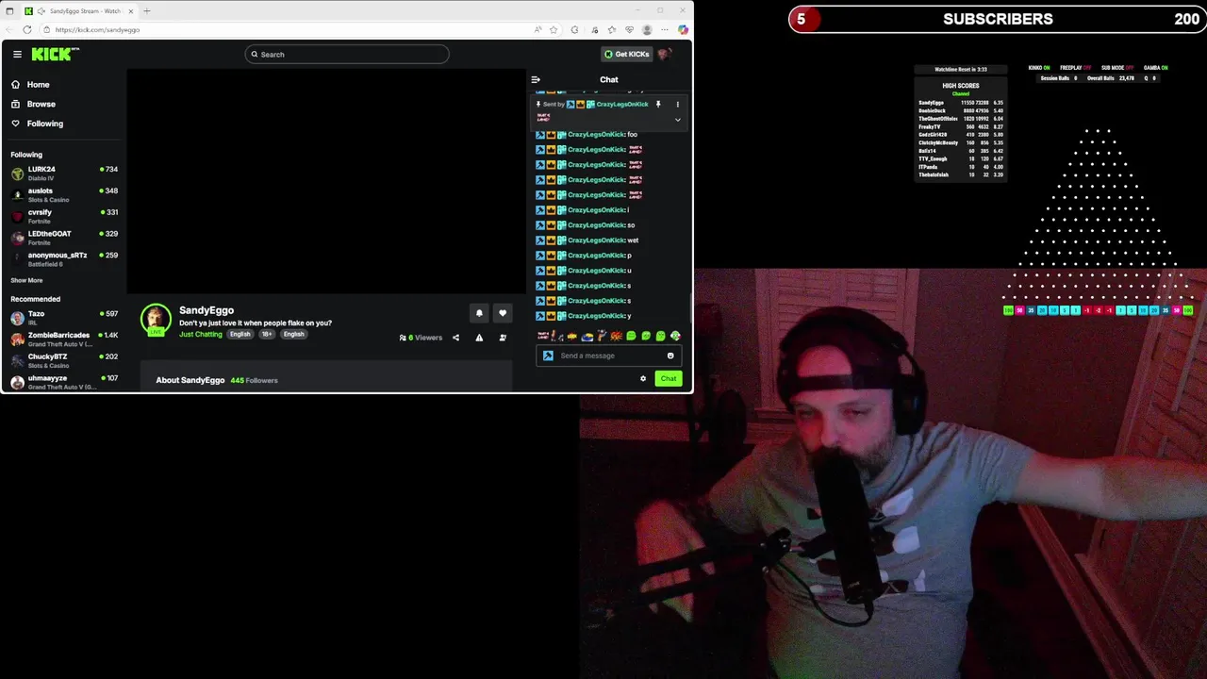Screen dimensions: 1207x679
Task: Click the Edge profile avatar icon
Action: click(647, 29)
